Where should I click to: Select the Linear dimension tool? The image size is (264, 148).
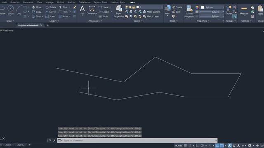click(104, 7)
